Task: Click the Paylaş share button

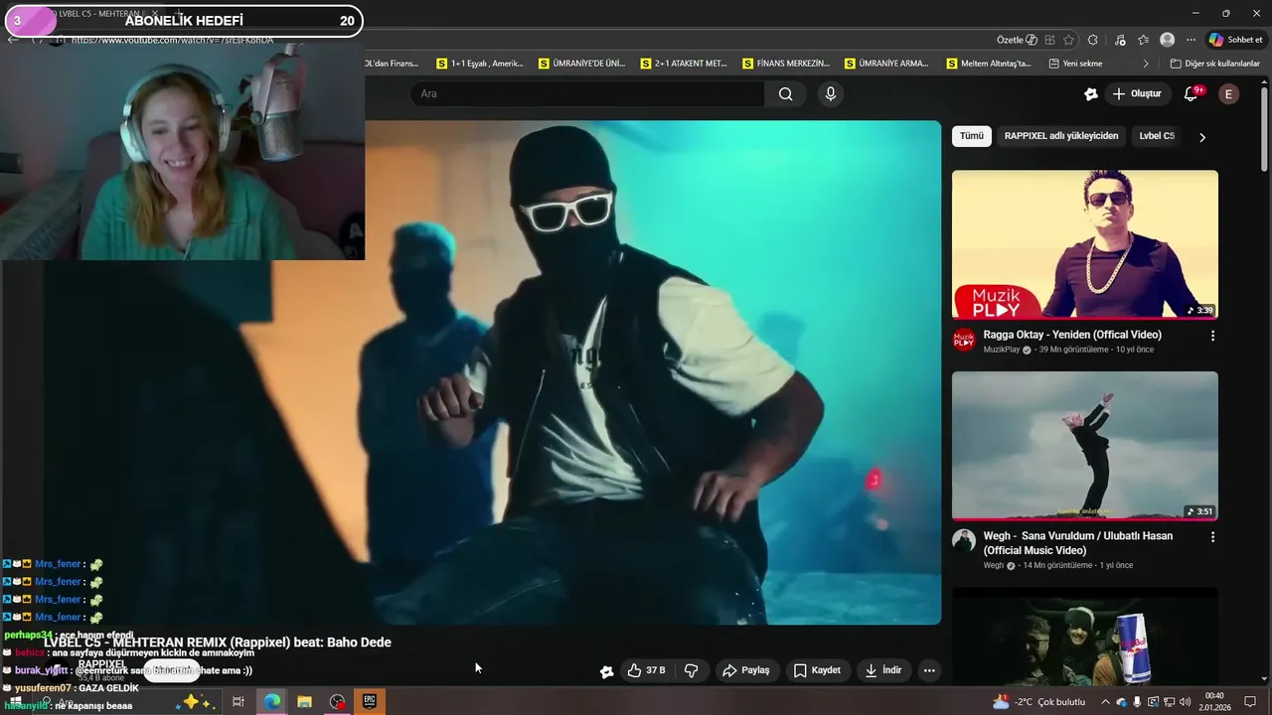Action: coord(745,670)
